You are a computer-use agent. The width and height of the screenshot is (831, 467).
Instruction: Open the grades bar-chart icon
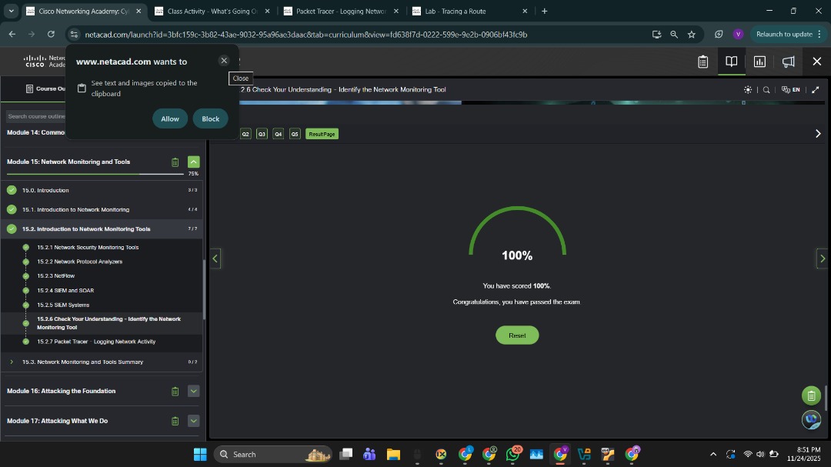click(x=759, y=61)
